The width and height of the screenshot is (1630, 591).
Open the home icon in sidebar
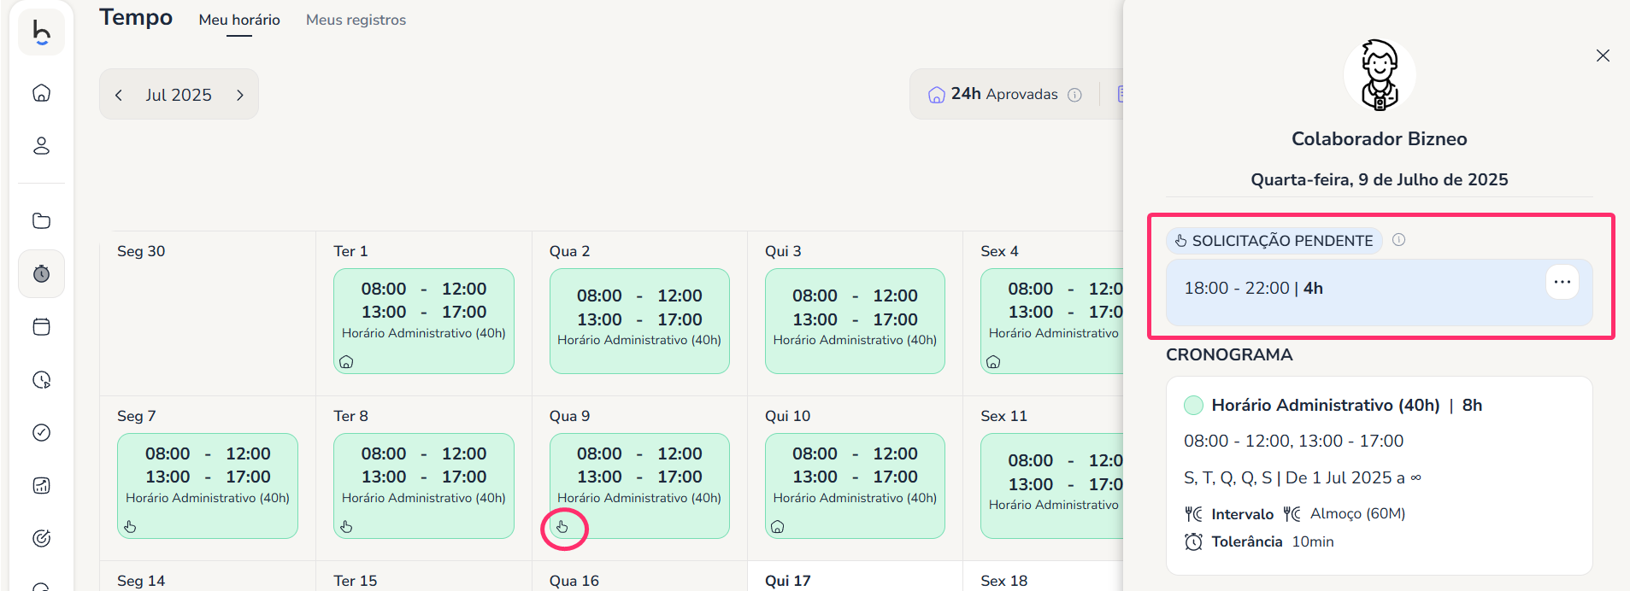41,93
